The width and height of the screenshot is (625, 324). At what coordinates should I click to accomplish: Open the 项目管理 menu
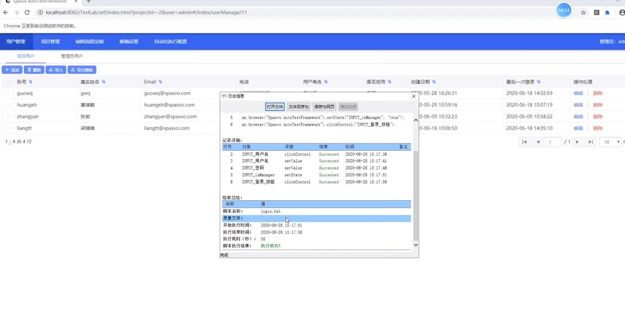pyautogui.click(x=50, y=41)
